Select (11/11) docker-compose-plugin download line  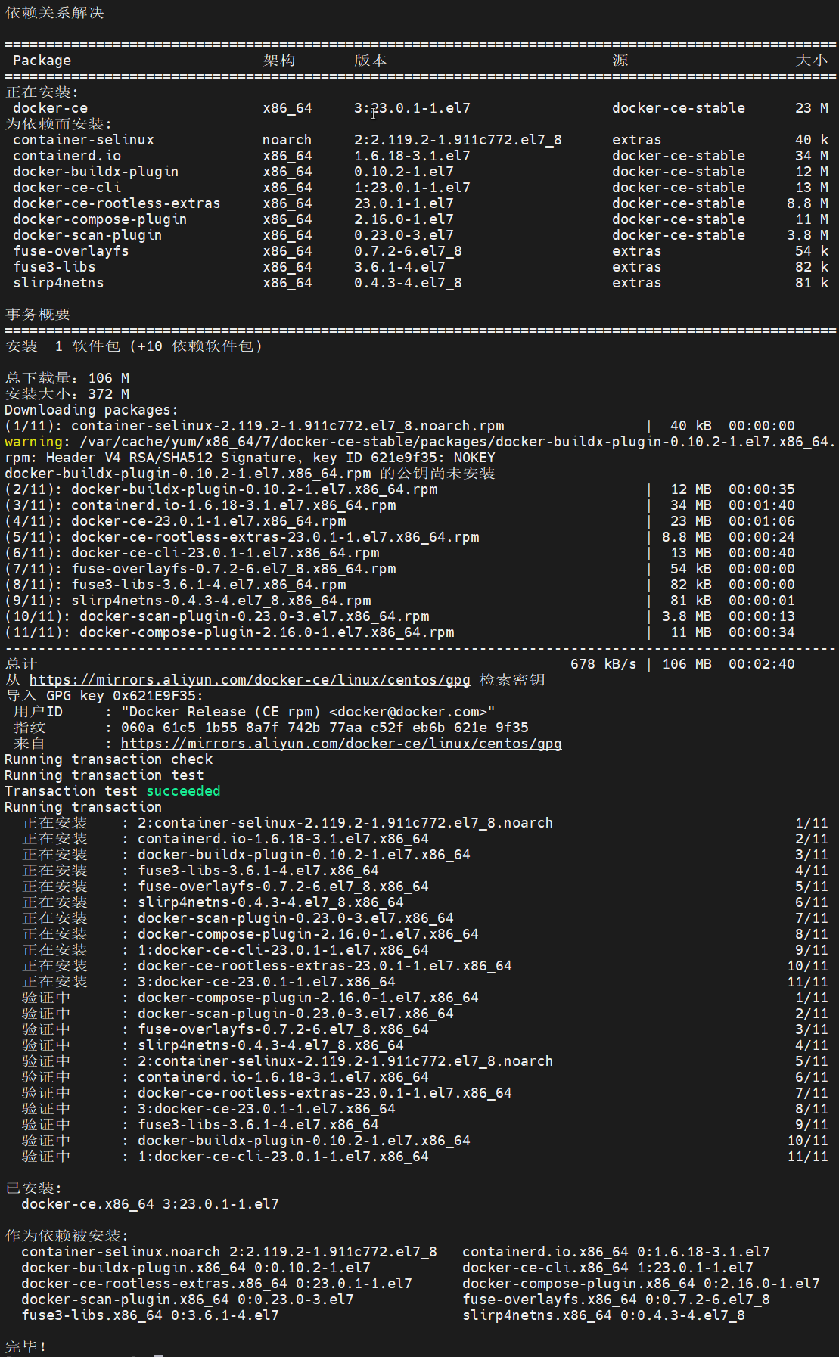(x=399, y=632)
